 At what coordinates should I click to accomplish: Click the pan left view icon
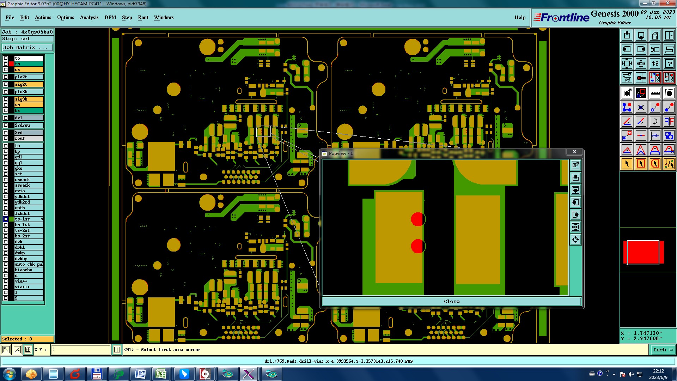coord(627,50)
